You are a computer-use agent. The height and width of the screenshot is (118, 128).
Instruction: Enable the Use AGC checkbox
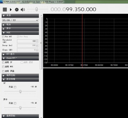tap(3, 37)
